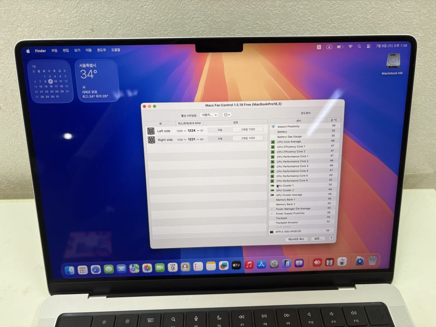The width and height of the screenshot is (436, 327).
Task: Open the Wi-Fi menu bar icon
Action: [x=350, y=46]
